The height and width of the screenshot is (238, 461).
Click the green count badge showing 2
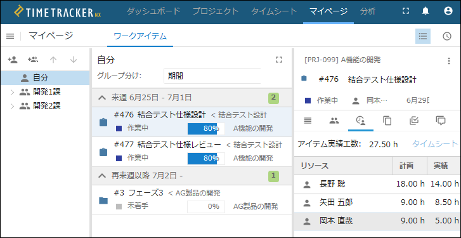[273, 98]
